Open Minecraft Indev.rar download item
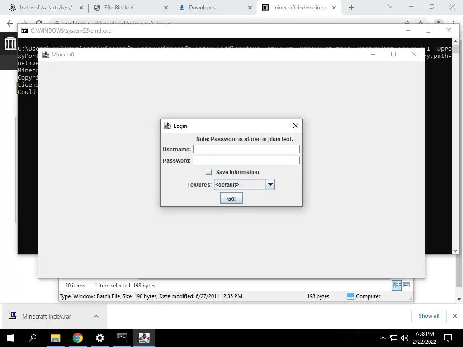The width and height of the screenshot is (463, 347). point(47,316)
